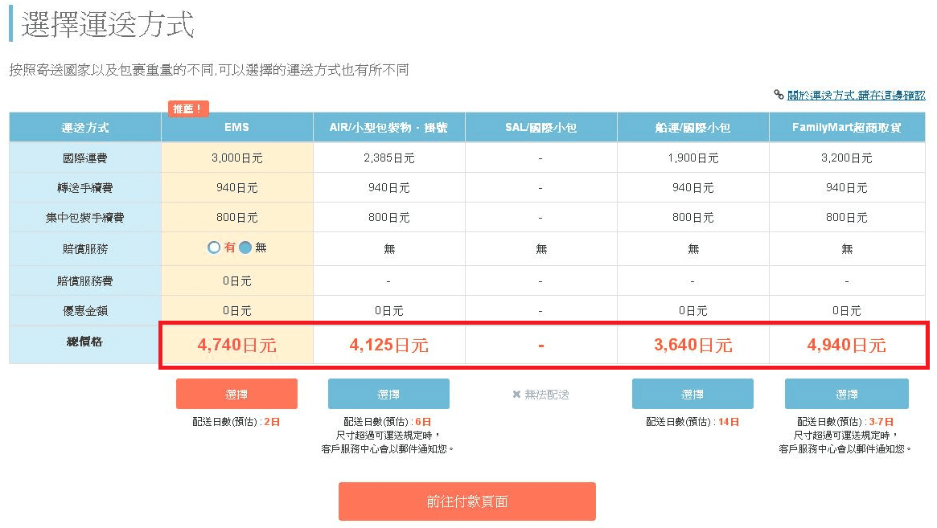The width and height of the screenshot is (937, 528).
Task: Click the X icon beside 無法配送
Action: point(516,395)
